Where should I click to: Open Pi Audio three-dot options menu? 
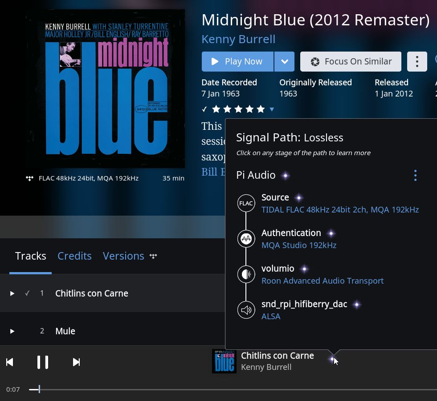415,176
